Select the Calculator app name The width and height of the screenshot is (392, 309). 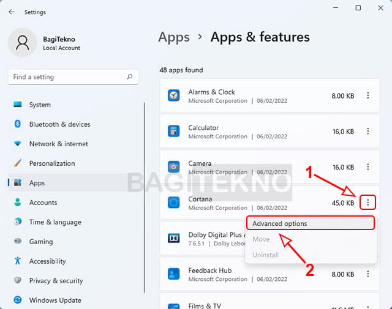tap(203, 128)
